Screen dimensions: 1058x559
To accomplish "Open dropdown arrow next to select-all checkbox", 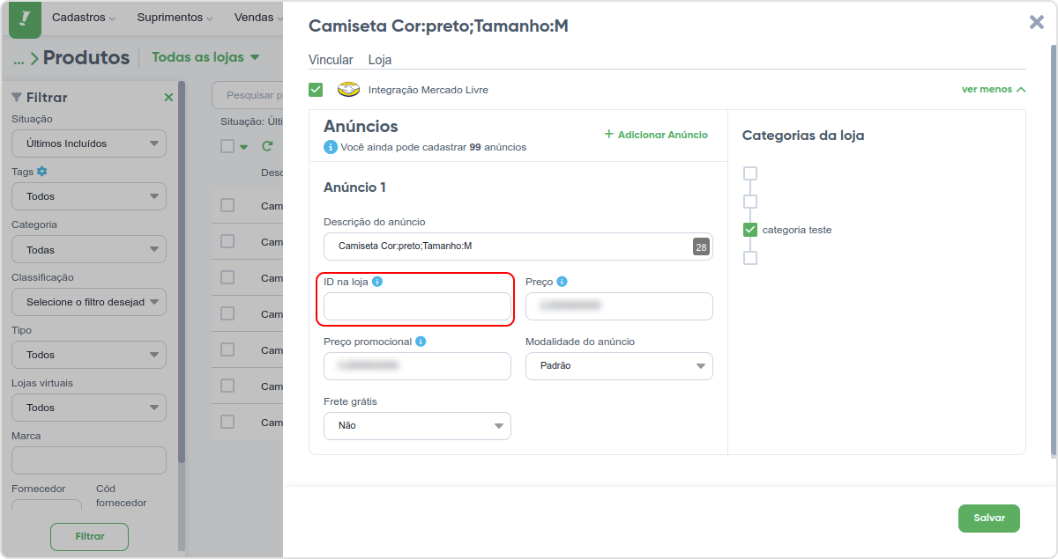I will [244, 147].
